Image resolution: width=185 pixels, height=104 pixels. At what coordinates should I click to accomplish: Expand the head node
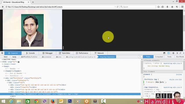tap(3, 64)
